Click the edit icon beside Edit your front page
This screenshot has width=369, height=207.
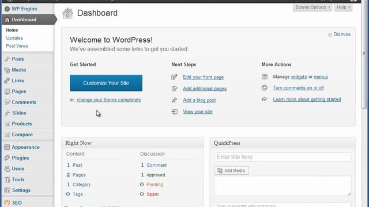click(174, 77)
